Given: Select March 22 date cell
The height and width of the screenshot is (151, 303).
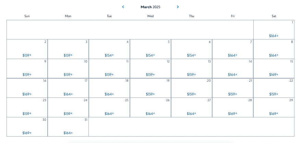Looking at the screenshot, I should (274, 88).
